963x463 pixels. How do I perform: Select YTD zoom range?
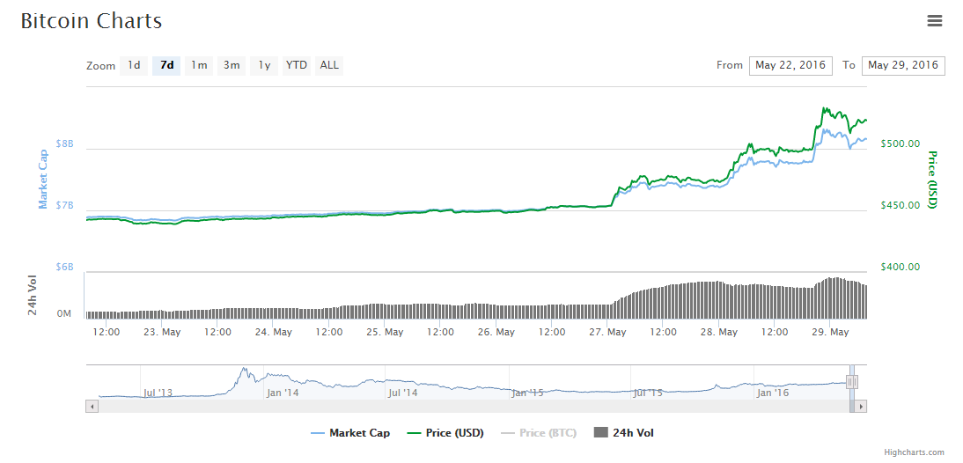click(x=297, y=65)
